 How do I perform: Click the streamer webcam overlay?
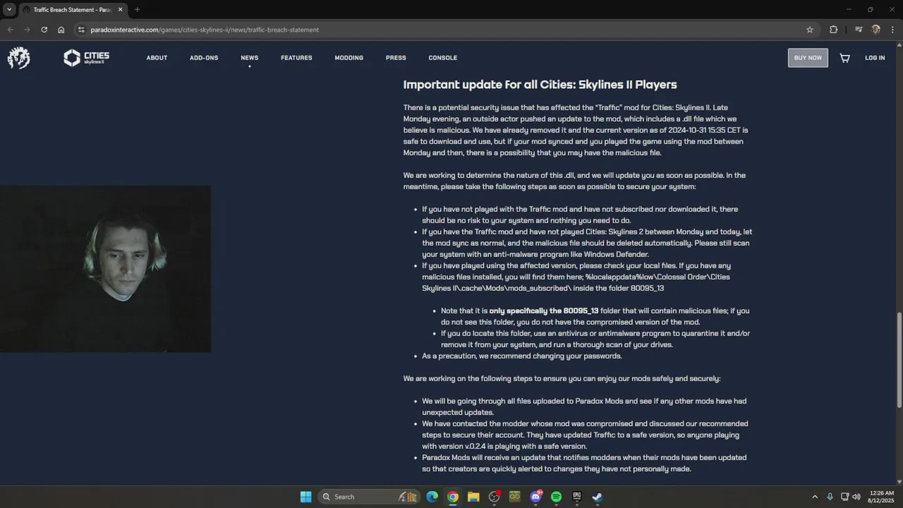pyautogui.click(x=105, y=269)
